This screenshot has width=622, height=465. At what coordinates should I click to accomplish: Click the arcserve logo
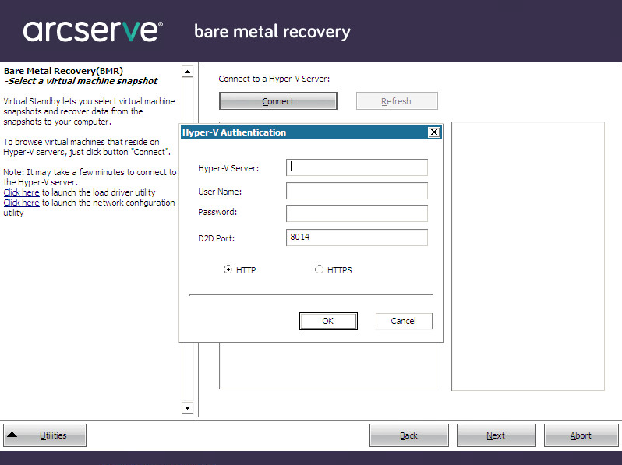point(93,31)
